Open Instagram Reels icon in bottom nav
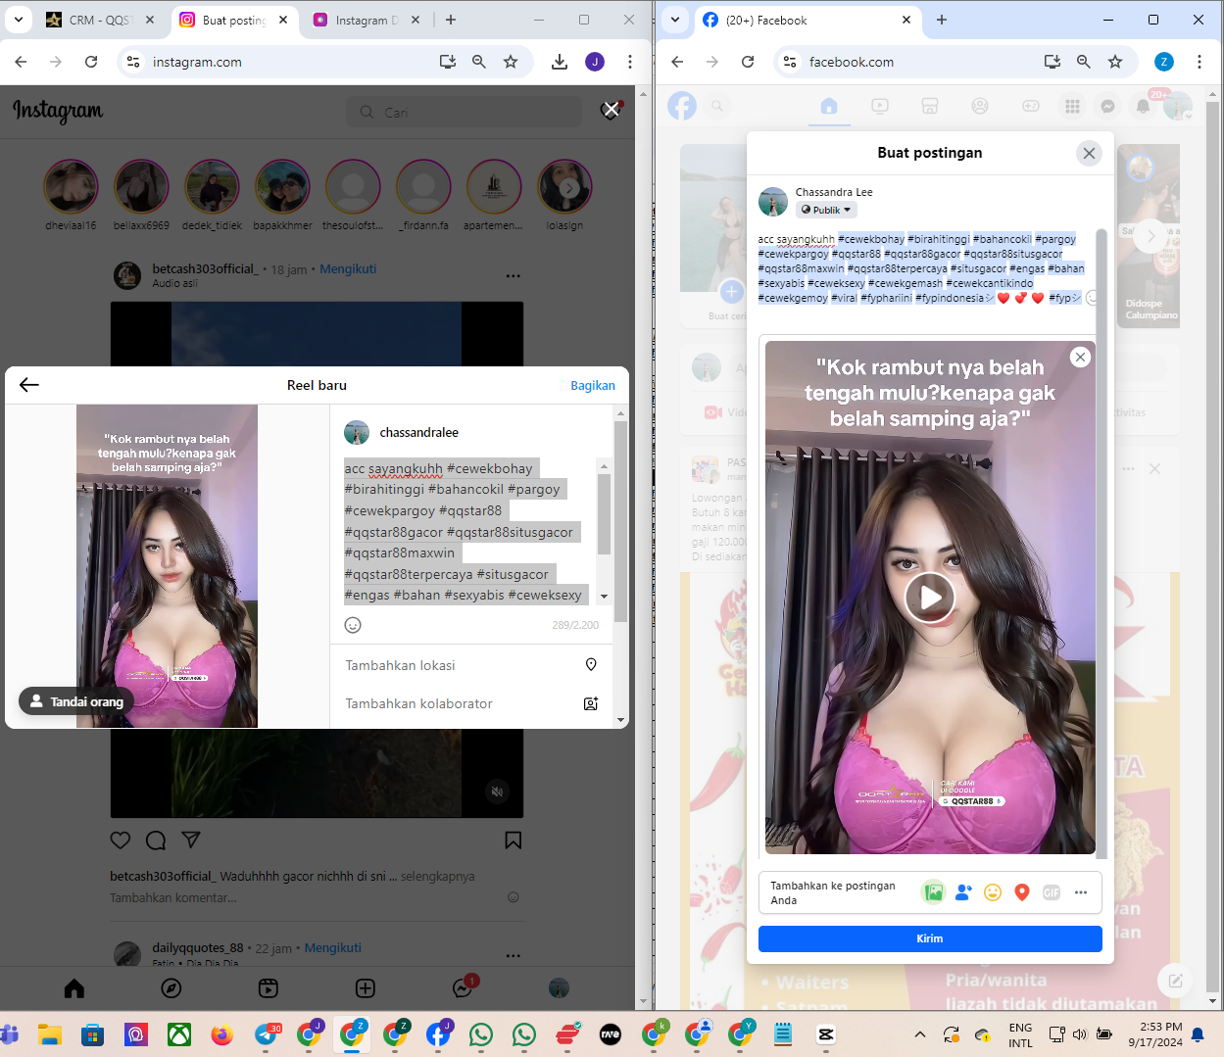This screenshot has height=1057, width=1224. point(269,988)
